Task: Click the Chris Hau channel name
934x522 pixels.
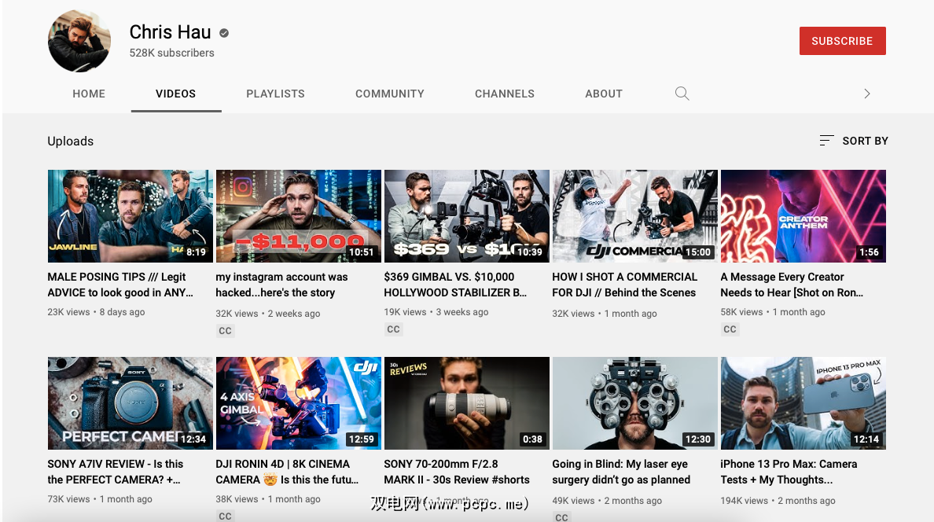Action: coord(171,32)
